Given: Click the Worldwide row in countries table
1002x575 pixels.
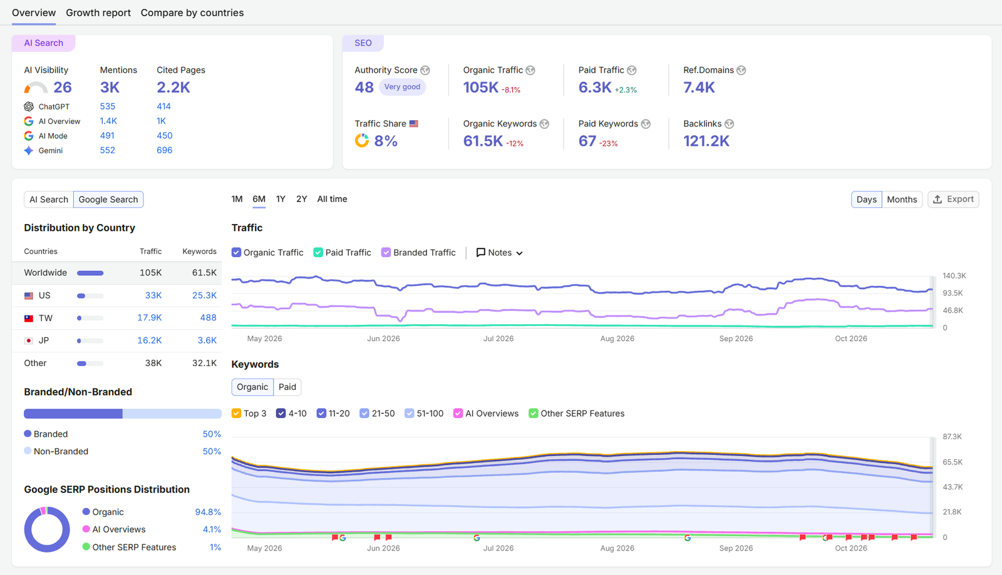Looking at the screenshot, I should (x=116, y=273).
